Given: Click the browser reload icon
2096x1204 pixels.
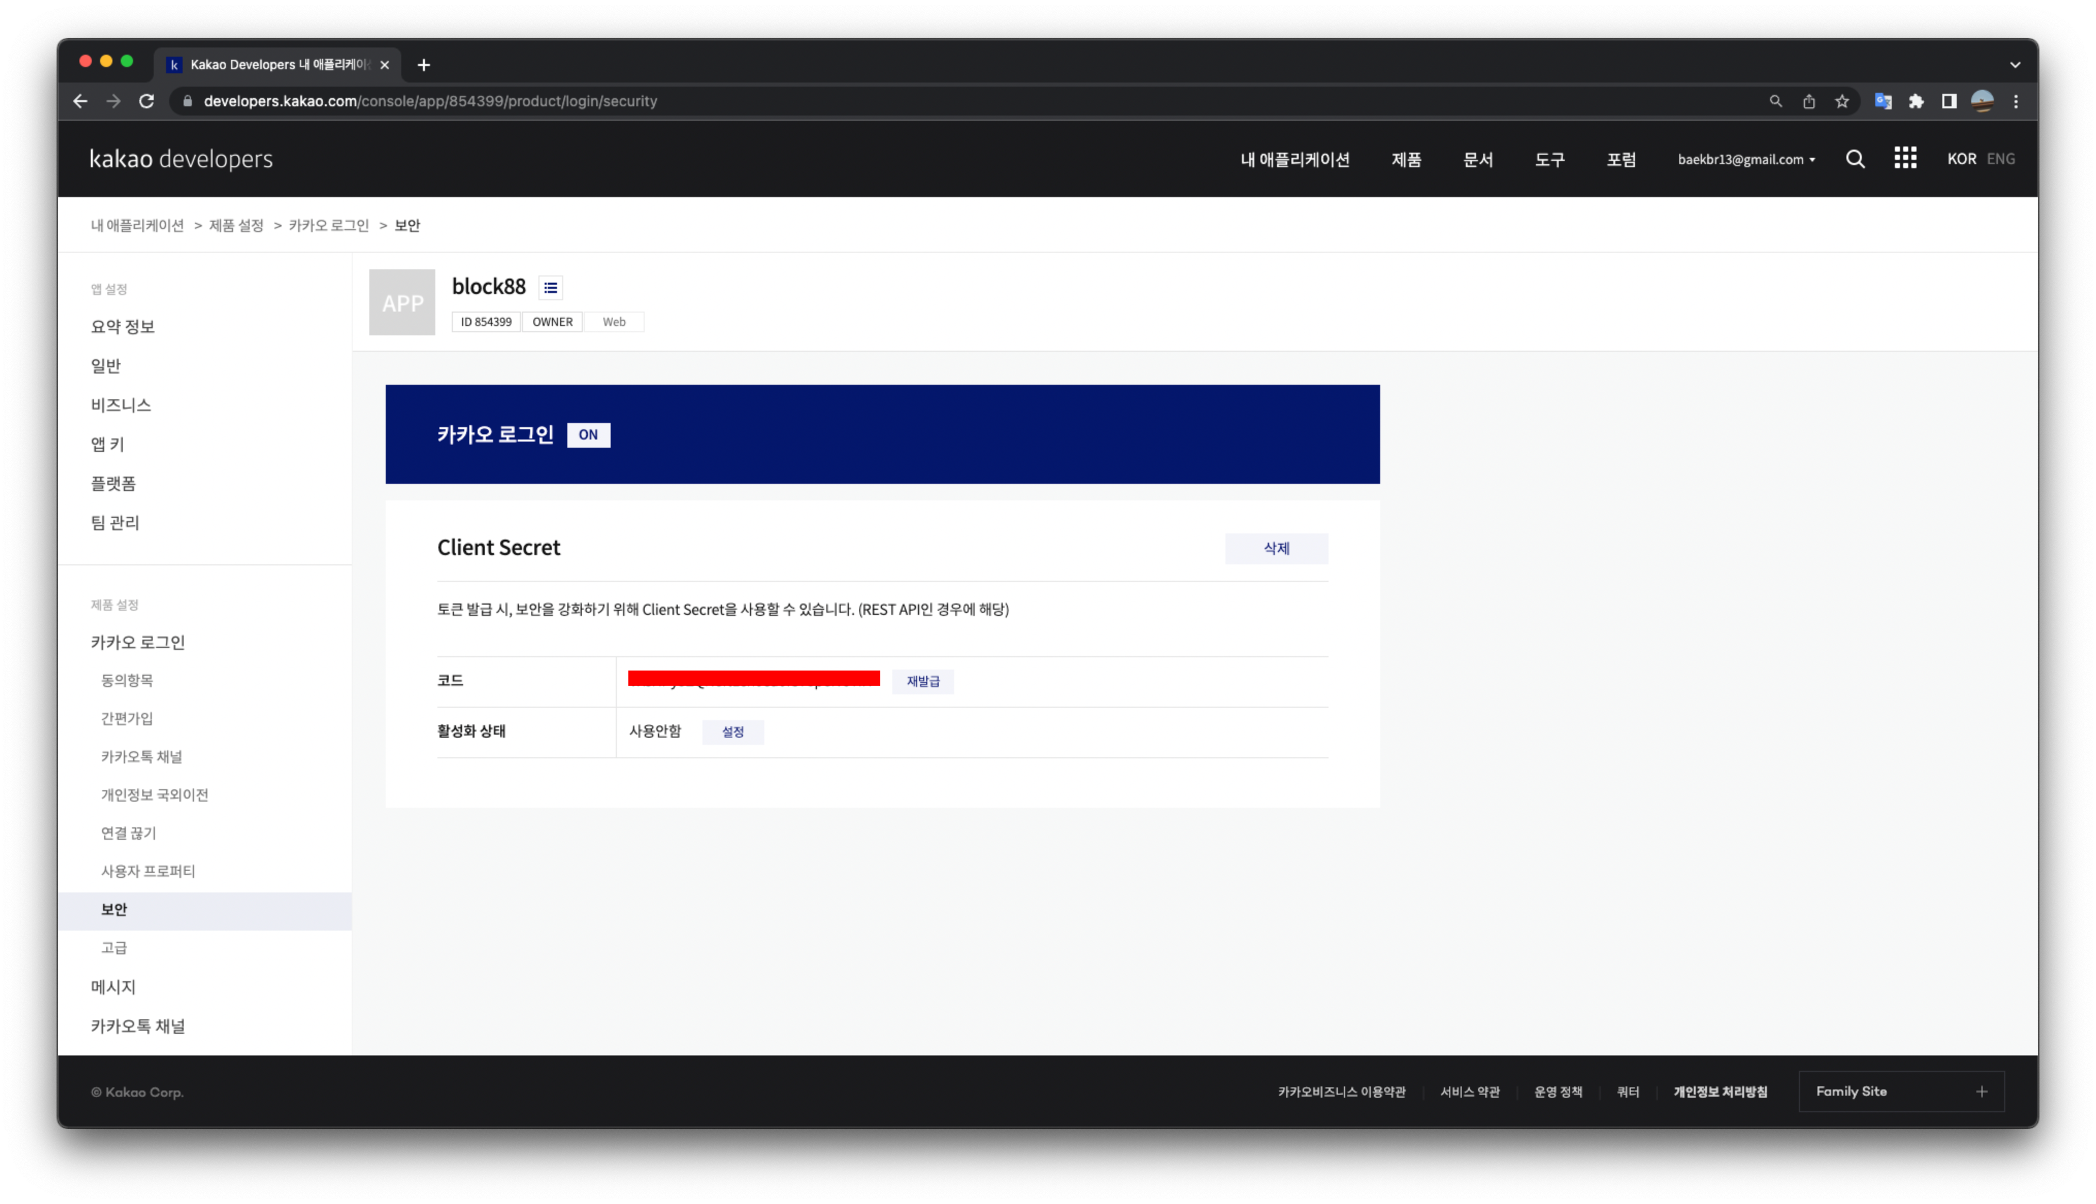Looking at the screenshot, I should (x=146, y=101).
